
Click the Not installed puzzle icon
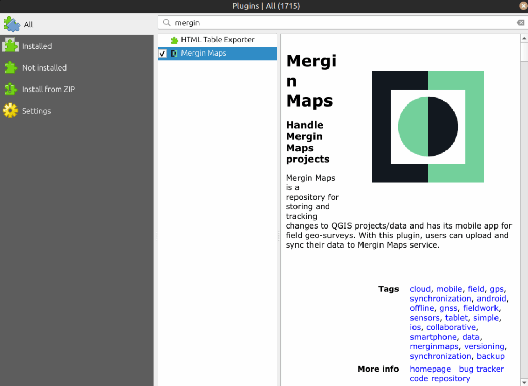click(10, 67)
